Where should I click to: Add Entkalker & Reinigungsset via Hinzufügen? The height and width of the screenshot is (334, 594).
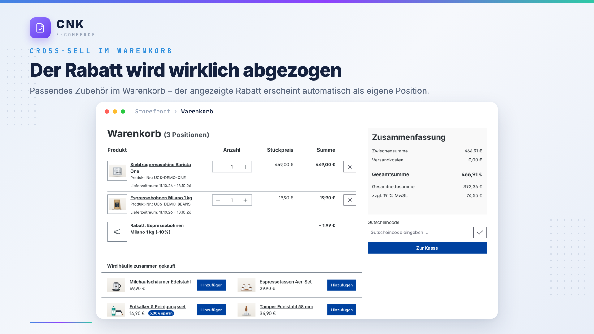pos(212,310)
